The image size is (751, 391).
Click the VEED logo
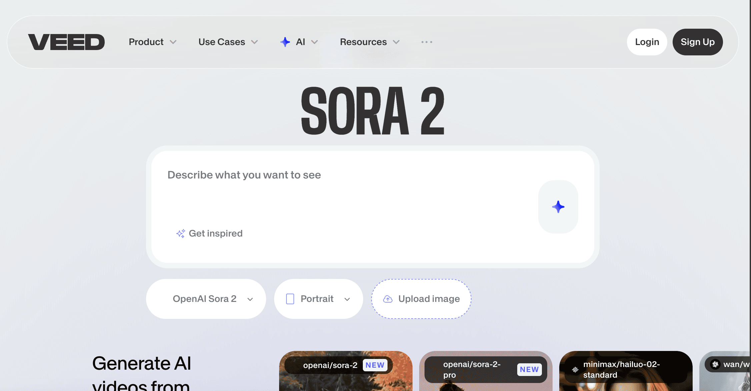click(66, 42)
